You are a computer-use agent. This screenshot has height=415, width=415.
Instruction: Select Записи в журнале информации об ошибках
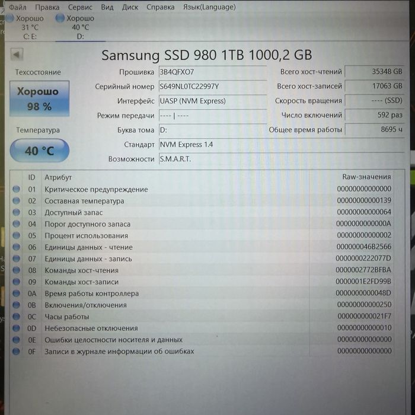202,351
